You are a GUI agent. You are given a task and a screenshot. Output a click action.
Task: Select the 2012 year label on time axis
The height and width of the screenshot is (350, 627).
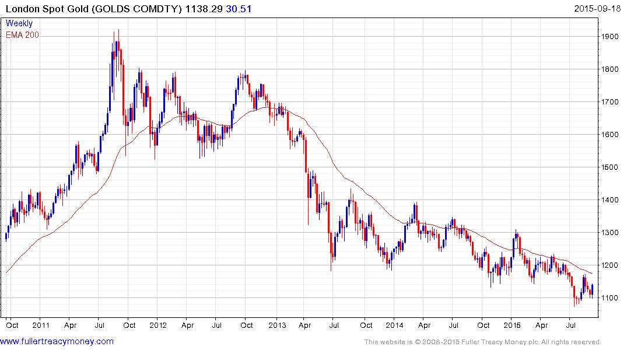click(x=158, y=325)
